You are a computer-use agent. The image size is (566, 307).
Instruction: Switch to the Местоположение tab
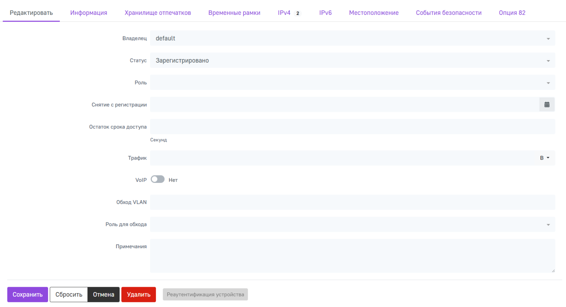click(374, 13)
